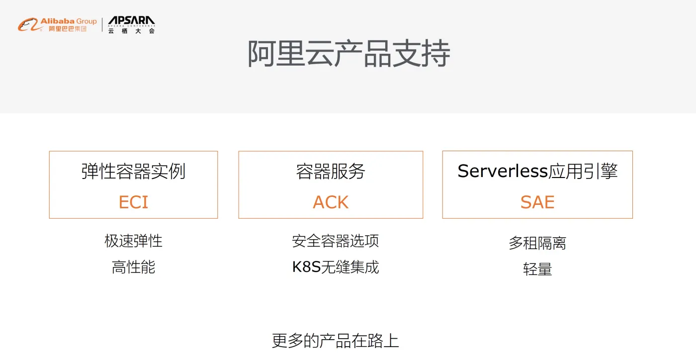Click the 容器服务 heading text
Viewport: 696px width, 357px height.
click(x=331, y=171)
